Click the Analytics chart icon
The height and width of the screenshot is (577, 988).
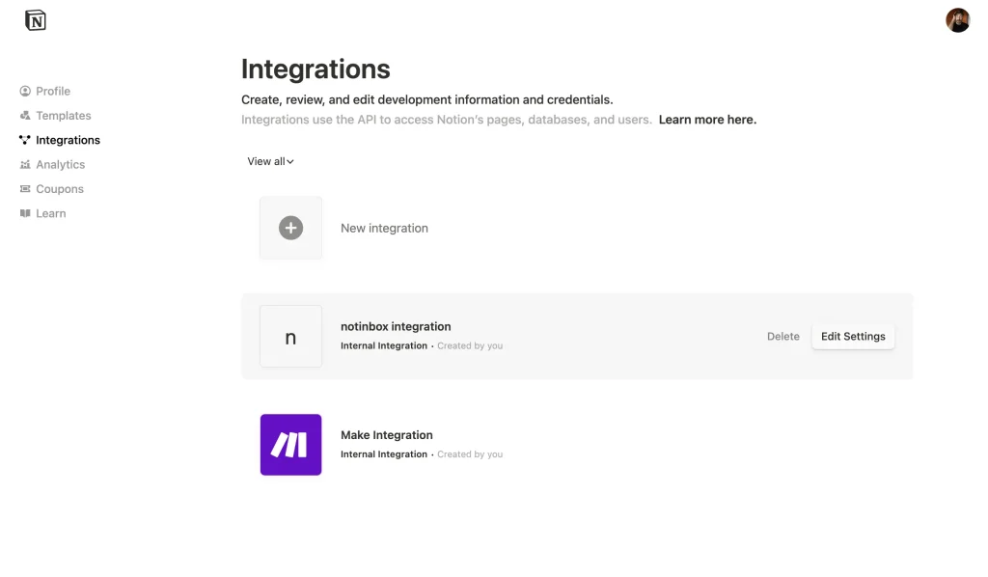(25, 164)
